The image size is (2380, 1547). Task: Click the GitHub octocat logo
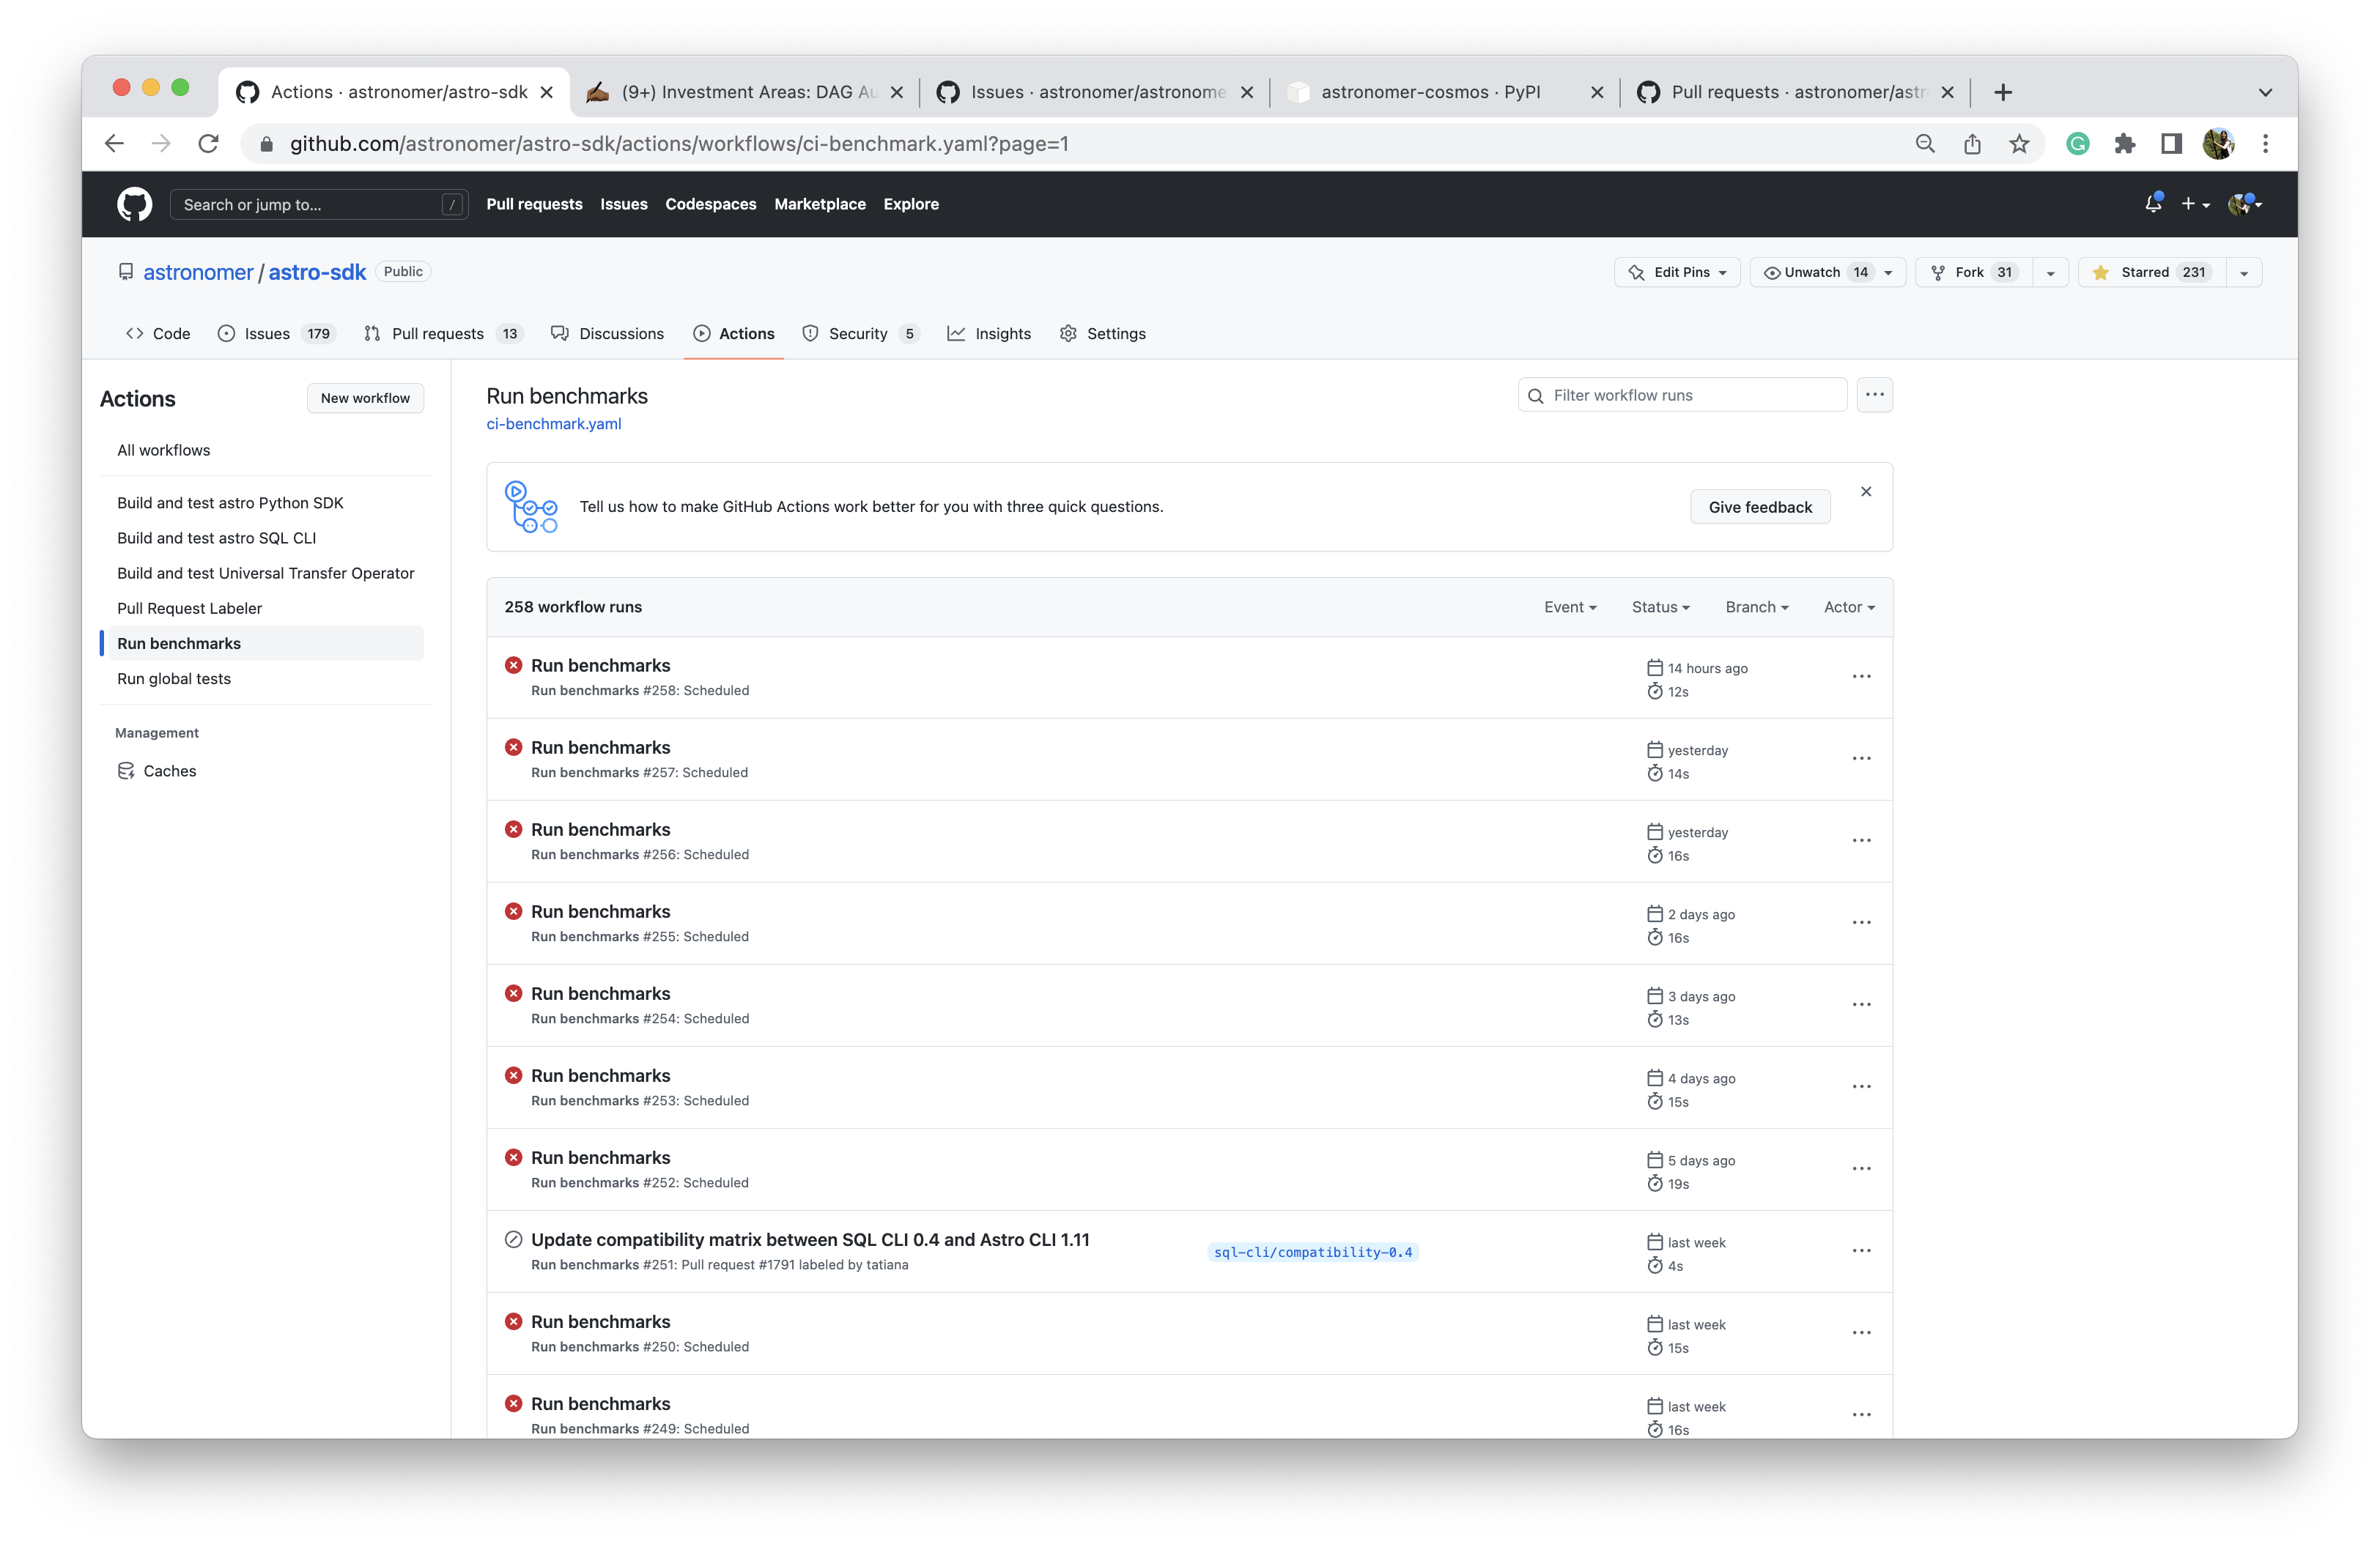(x=134, y=204)
